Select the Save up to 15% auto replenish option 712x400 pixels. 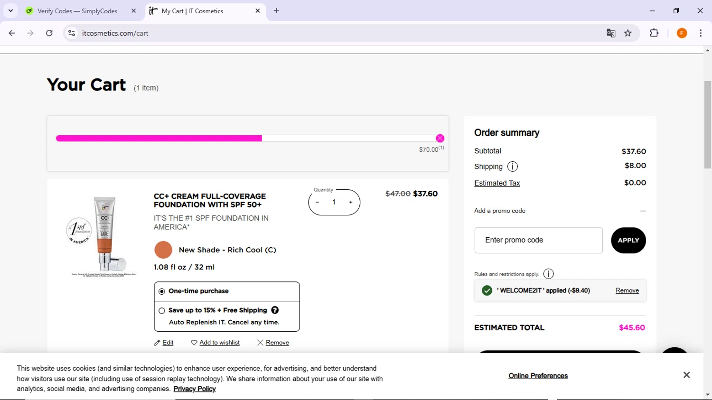[x=162, y=311]
